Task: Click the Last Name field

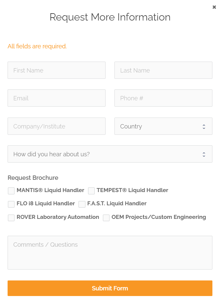Action: pos(163,70)
